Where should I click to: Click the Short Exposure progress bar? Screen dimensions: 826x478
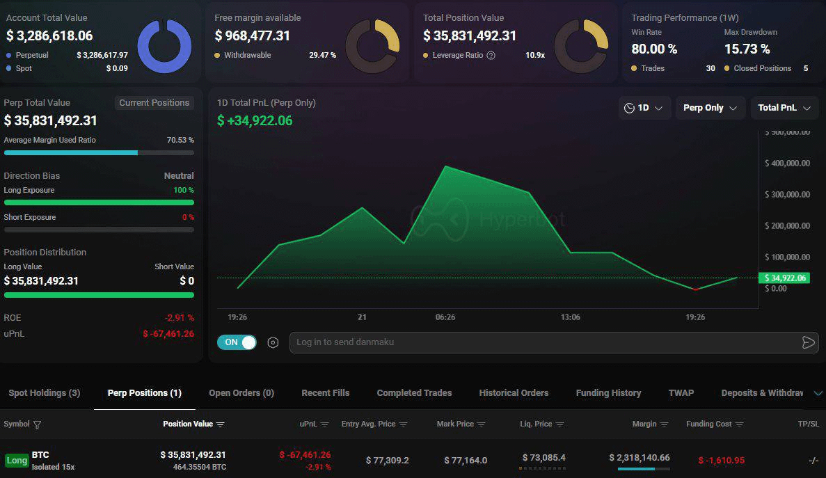pyautogui.click(x=99, y=230)
